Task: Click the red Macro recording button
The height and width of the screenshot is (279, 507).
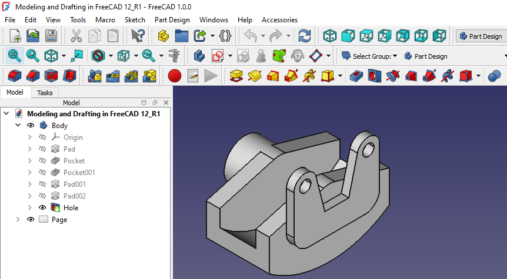Action: pos(174,76)
